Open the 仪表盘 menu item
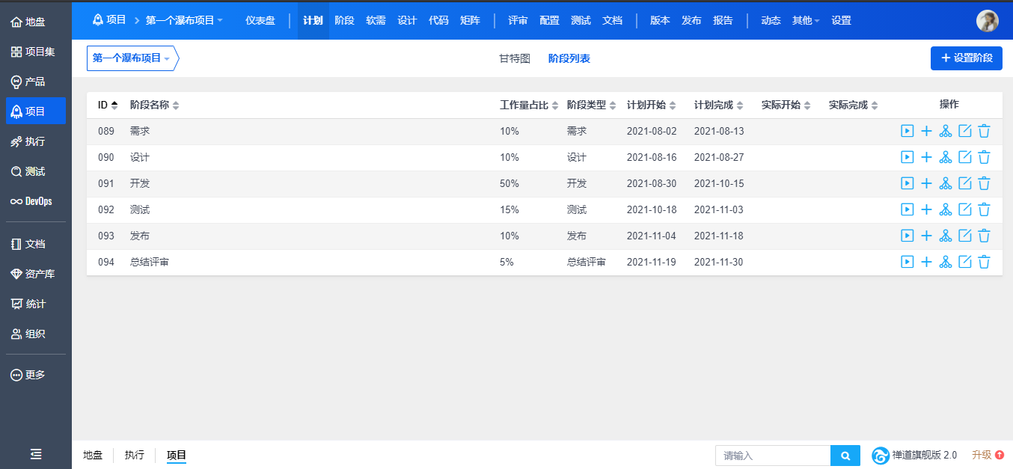1013x469 pixels. [x=260, y=20]
